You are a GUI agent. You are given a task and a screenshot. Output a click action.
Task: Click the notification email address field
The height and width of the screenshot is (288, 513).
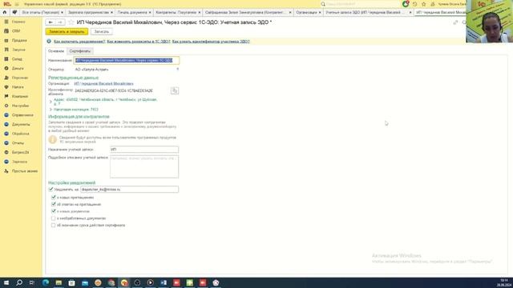(130, 190)
